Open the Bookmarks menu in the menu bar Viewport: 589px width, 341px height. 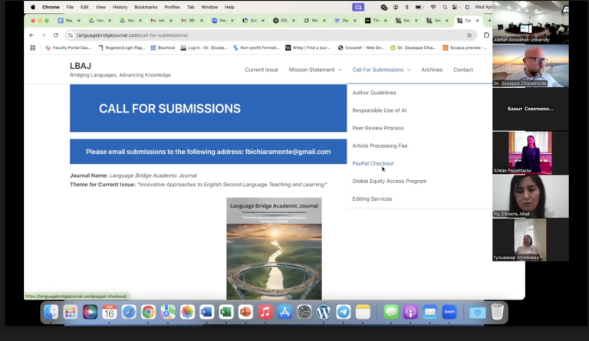(146, 7)
